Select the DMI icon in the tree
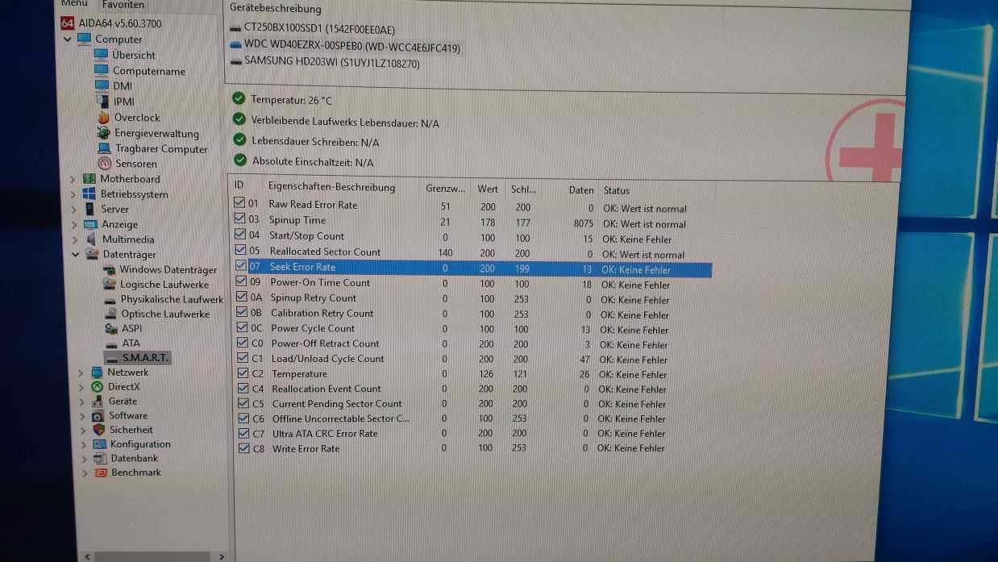This screenshot has height=562, width=998. (x=102, y=85)
